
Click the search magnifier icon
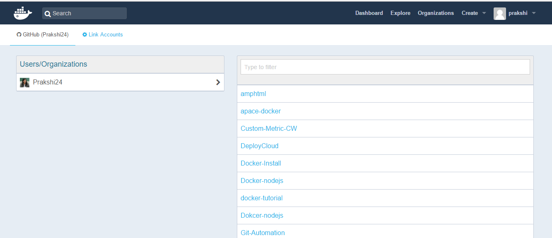tap(48, 14)
